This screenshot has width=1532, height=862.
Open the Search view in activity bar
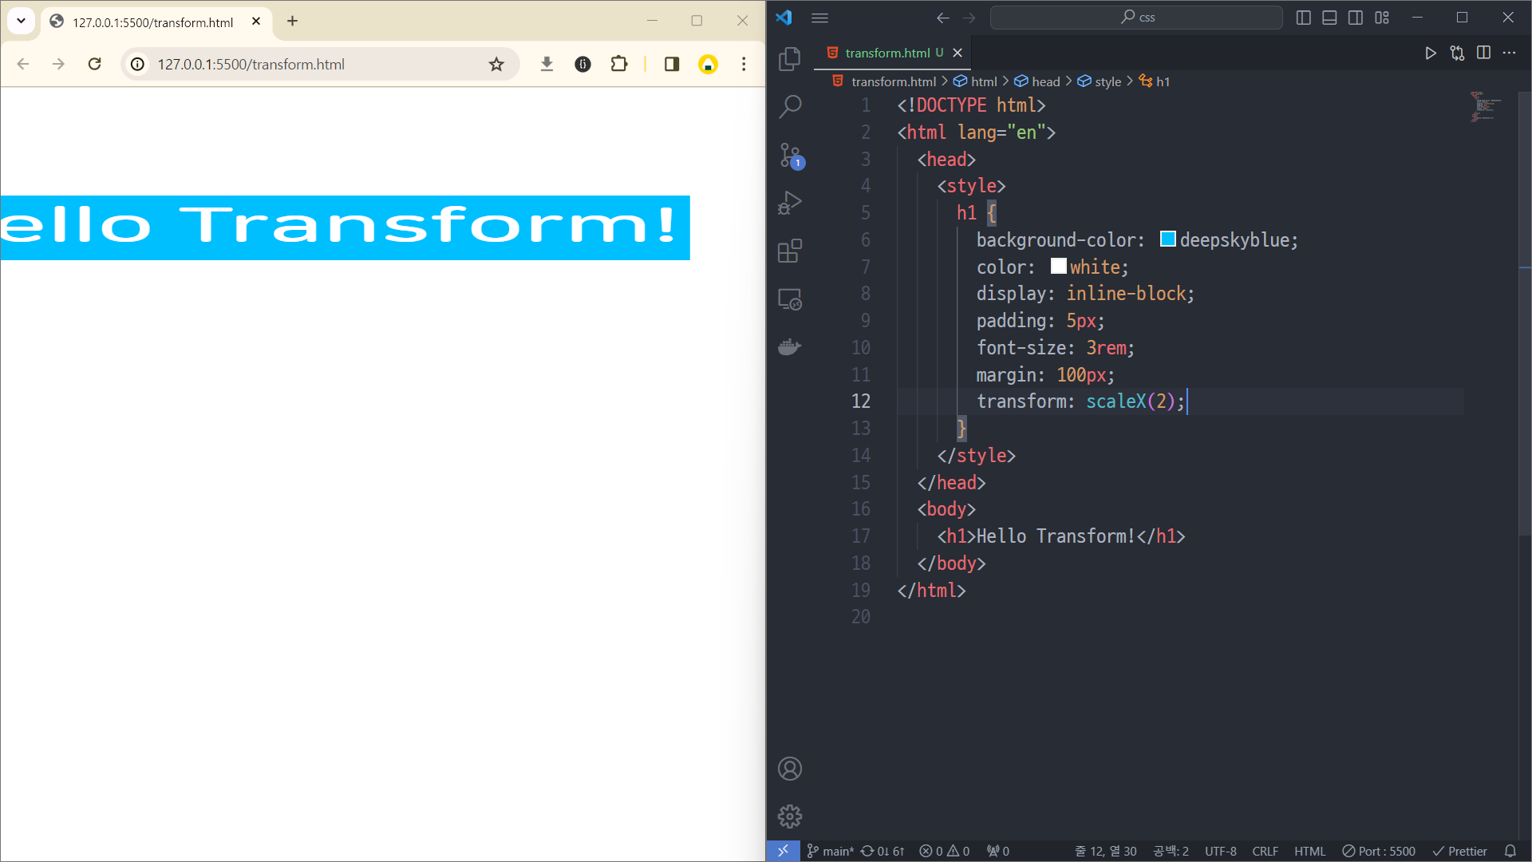click(789, 106)
